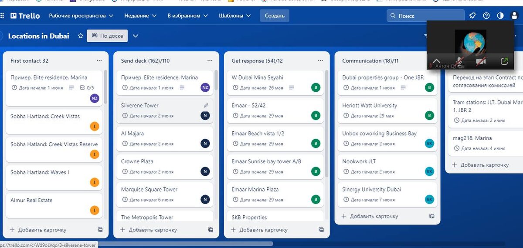The height and width of the screenshot is (248, 523).
Task: Click NZ member avatar on First contact card
Action: [95, 98]
